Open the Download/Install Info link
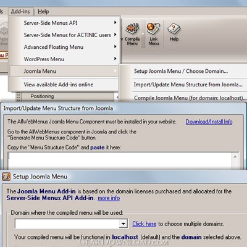 point(209,122)
